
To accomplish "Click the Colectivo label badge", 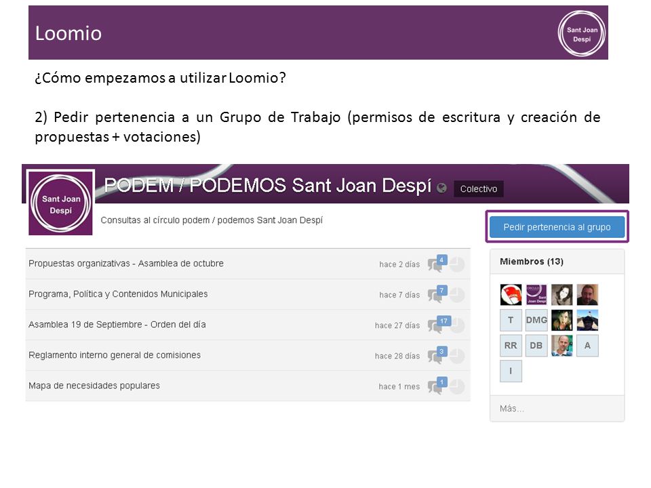I will (x=478, y=189).
